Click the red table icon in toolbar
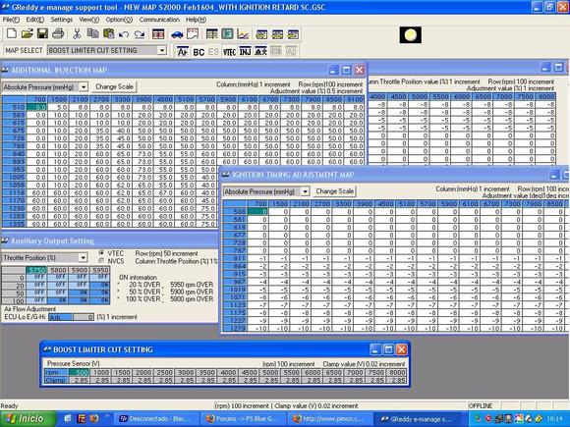The image size is (570, 427). (158, 34)
